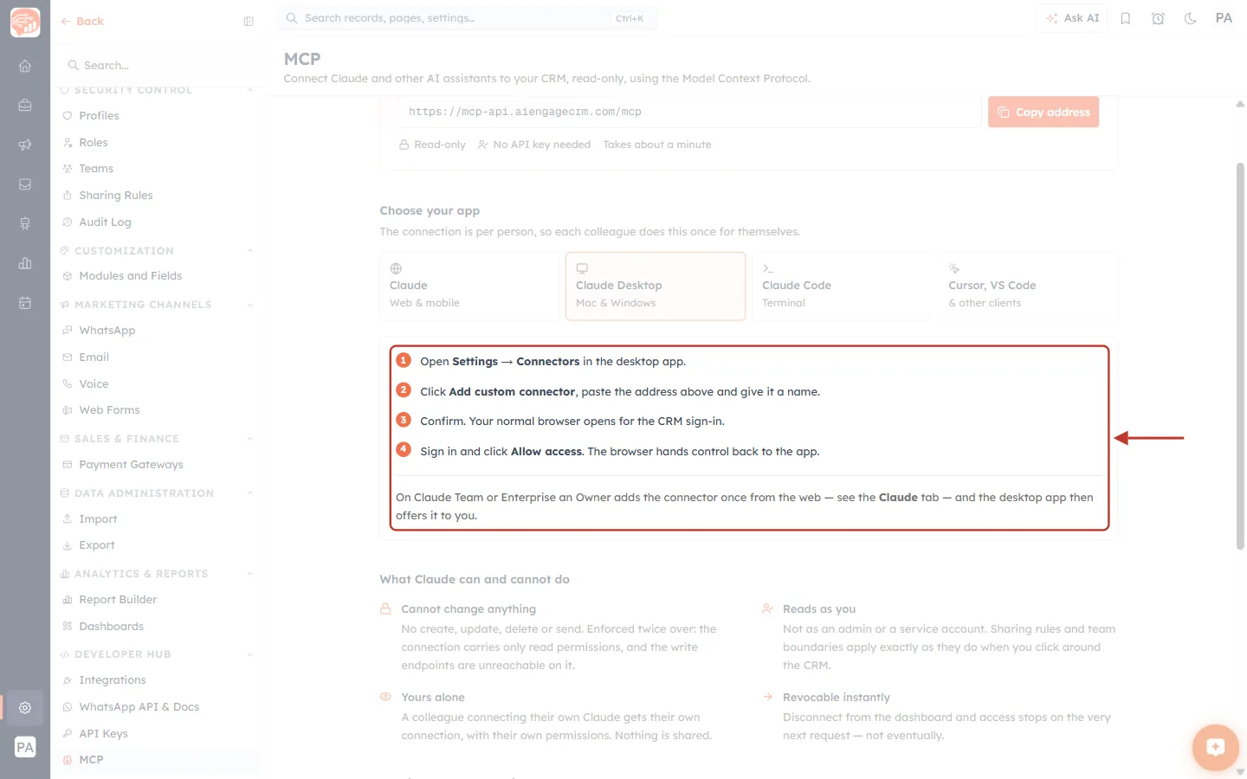Click the 'Read-only' label
Viewport: 1247px width, 779px height.
[440, 145]
